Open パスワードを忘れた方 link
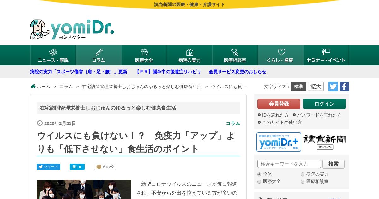 [x=317, y=115]
